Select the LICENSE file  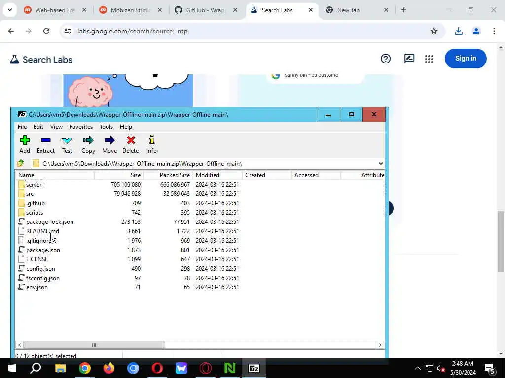pos(36,259)
